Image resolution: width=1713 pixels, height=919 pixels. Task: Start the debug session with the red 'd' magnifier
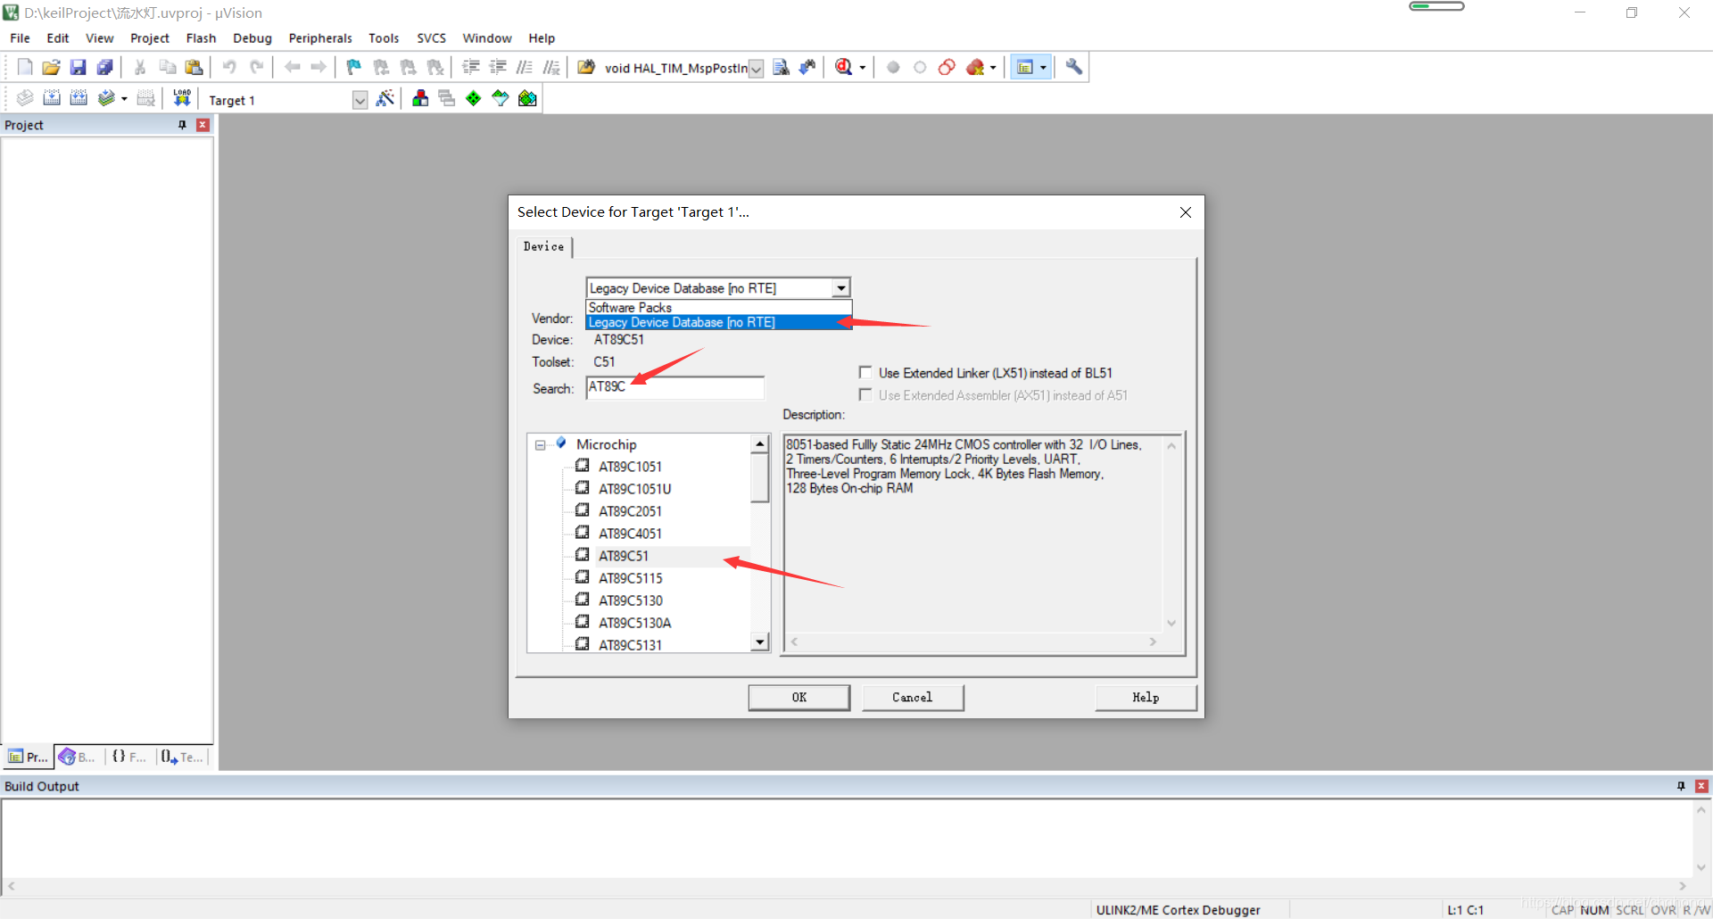(843, 67)
